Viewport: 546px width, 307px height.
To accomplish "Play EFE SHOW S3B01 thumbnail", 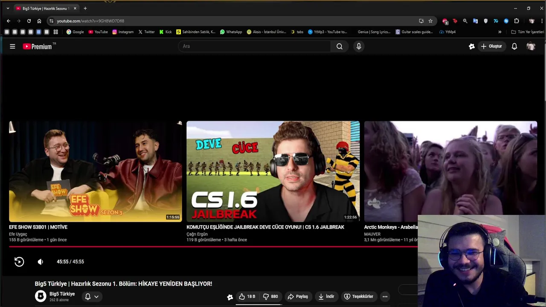I will point(96,171).
